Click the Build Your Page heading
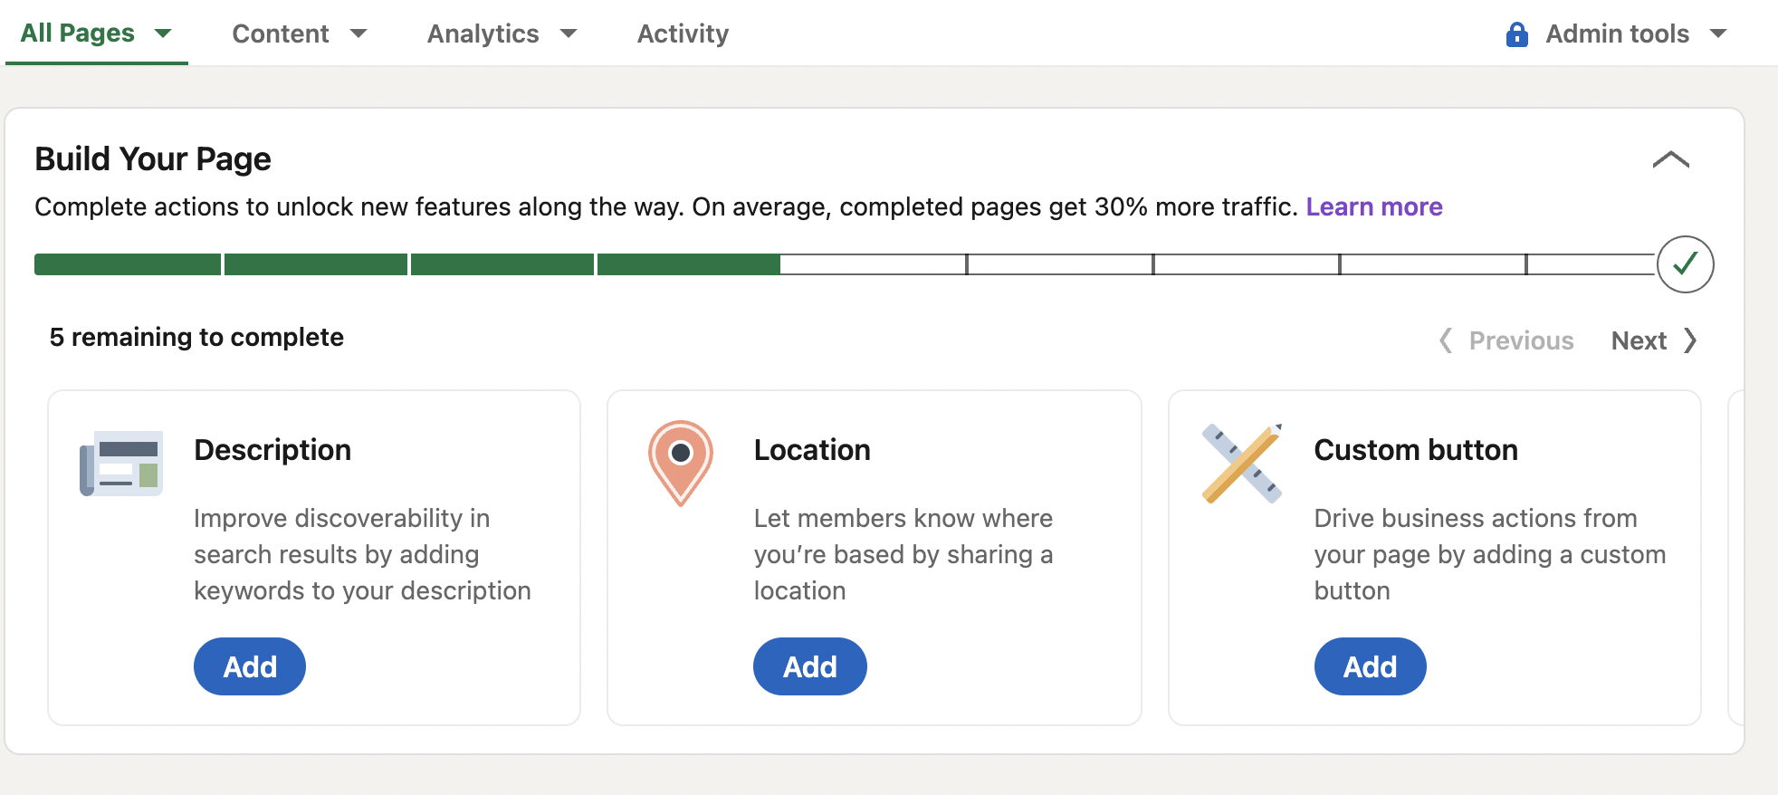The height and width of the screenshot is (795, 1778). point(153,158)
